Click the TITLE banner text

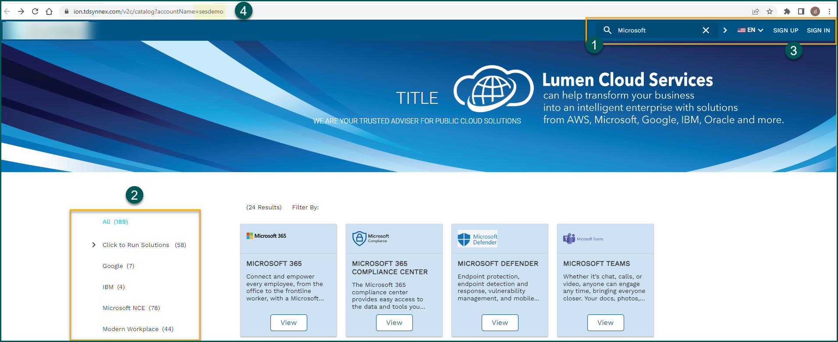417,98
